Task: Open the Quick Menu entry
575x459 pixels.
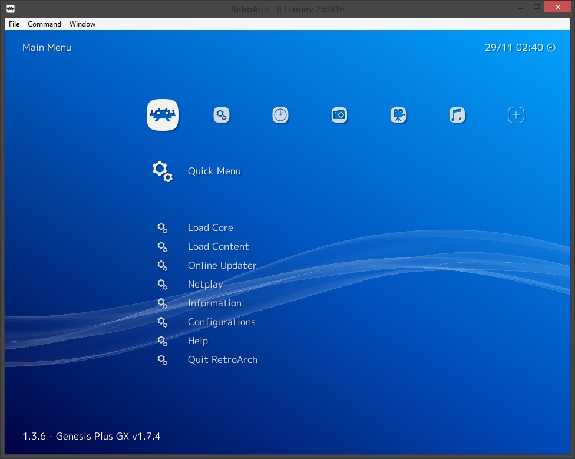Action: click(x=214, y=171)
